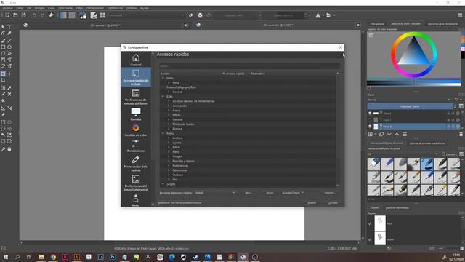Open Preferencias del lienzo (solamente) page
Image resolution: width=465 pixels, height=262 pixels.
click(x=136, y=183)
